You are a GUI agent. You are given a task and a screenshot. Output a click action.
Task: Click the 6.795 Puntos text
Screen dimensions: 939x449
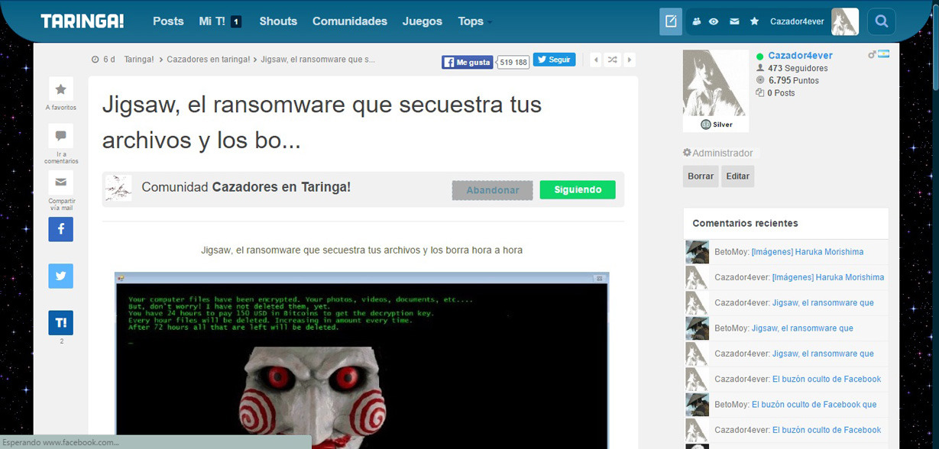[x=793, y=80]
